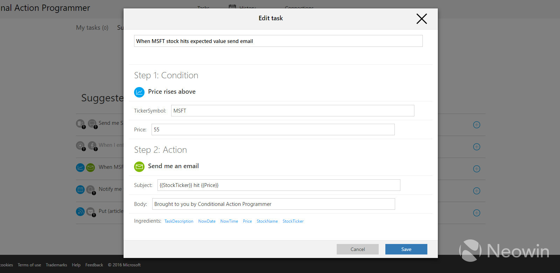
Task: Close the Edit task dialog with X
Action: coord(421,19)
